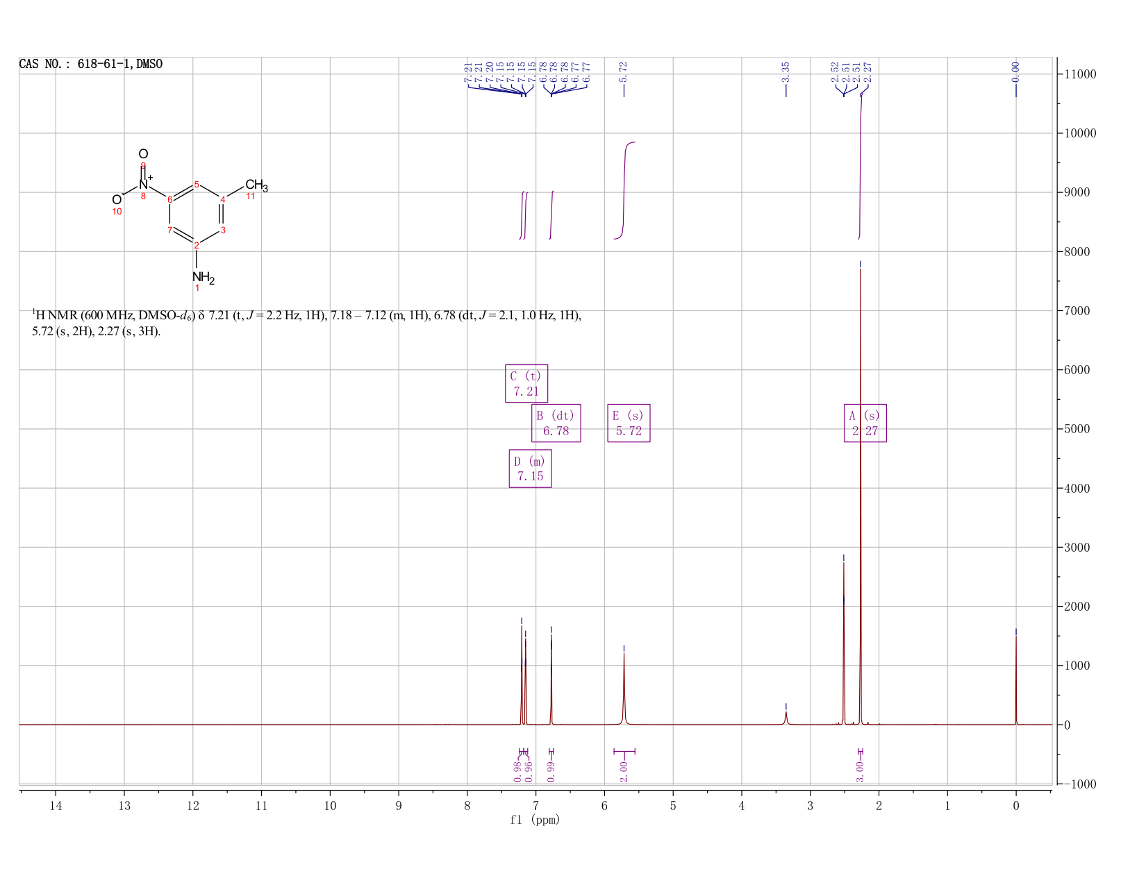This screenshot has width=1146, height=885.
Task: Click red atom number 11 near CH3
Action: 251,196
